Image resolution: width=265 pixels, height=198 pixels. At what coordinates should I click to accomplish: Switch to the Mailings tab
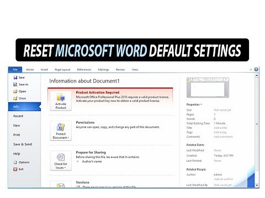(103, 70)
